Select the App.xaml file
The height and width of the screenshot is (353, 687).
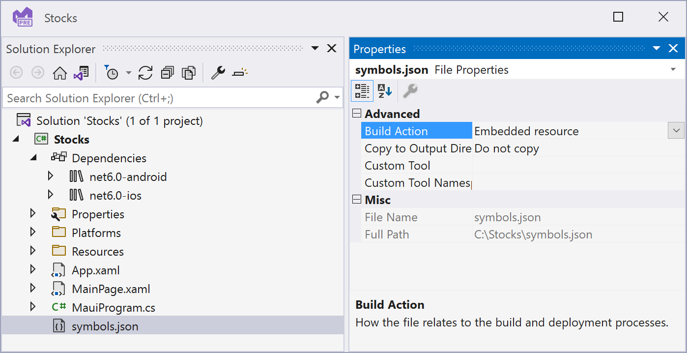point(96,270)
